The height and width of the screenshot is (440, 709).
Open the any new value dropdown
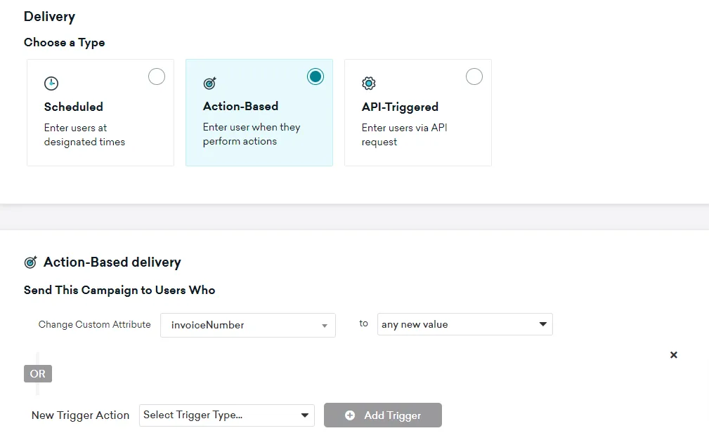464,324
